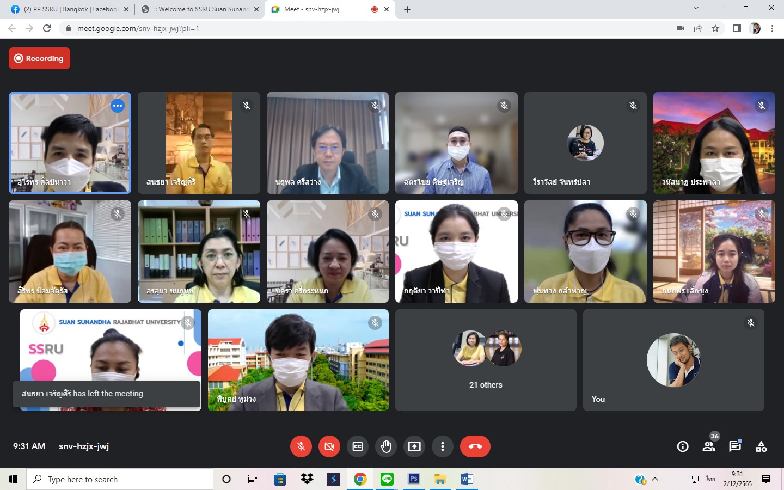Click the 21 others participants tile
This screenshot has width=784, height=490.
coord(486,360)
